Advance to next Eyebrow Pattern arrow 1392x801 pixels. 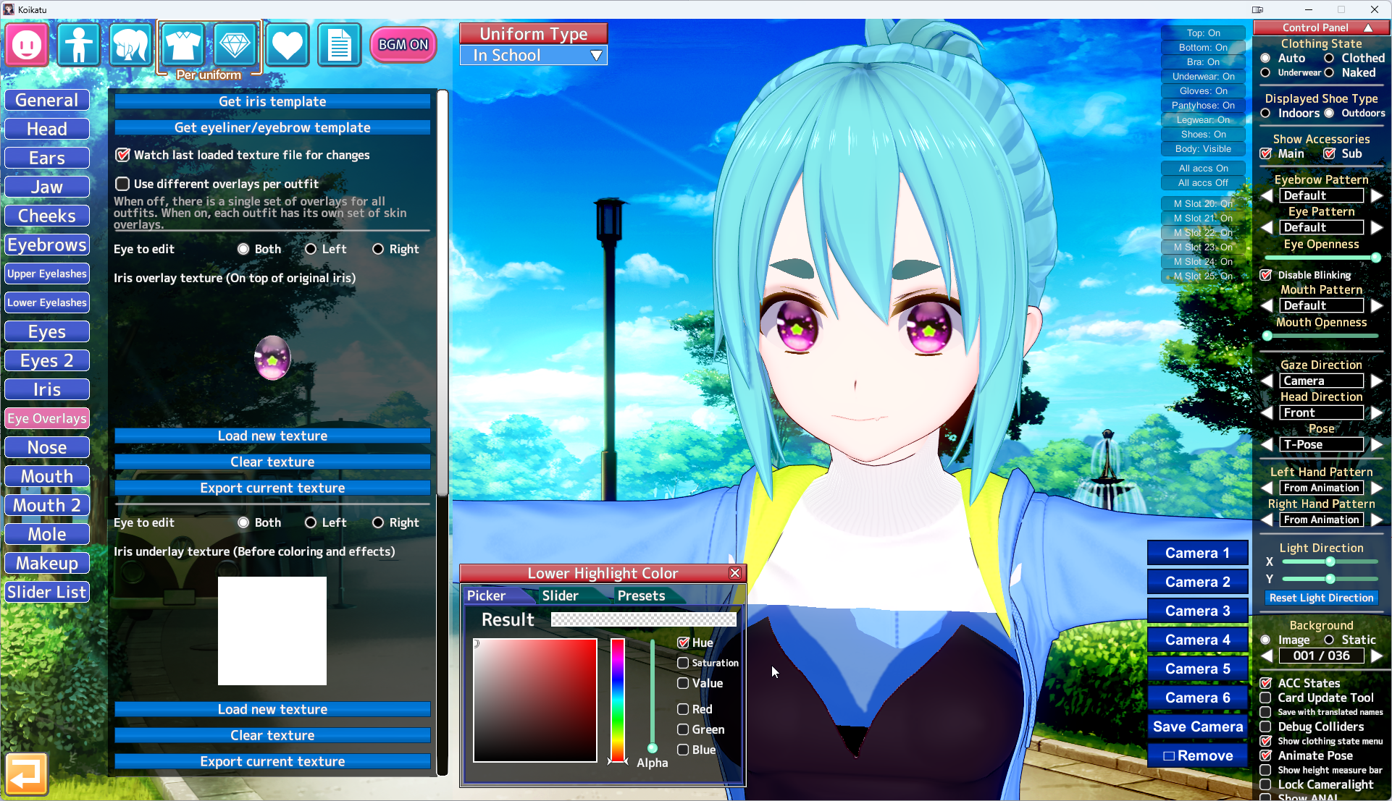point(1376,195)
